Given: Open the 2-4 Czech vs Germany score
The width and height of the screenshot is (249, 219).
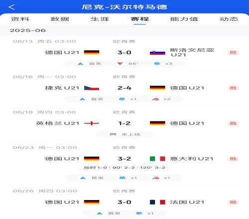Looking at the screenshot, I should pos(124,88).
